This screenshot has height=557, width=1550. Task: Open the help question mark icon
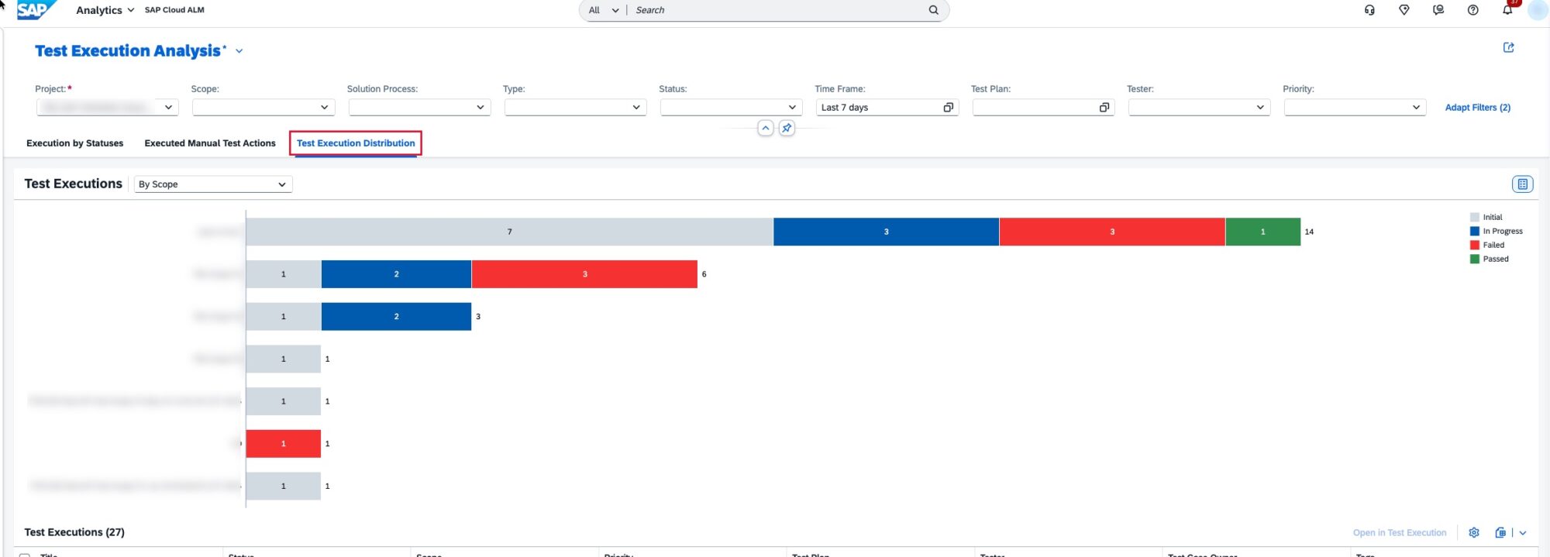[x=1472, y=10]
